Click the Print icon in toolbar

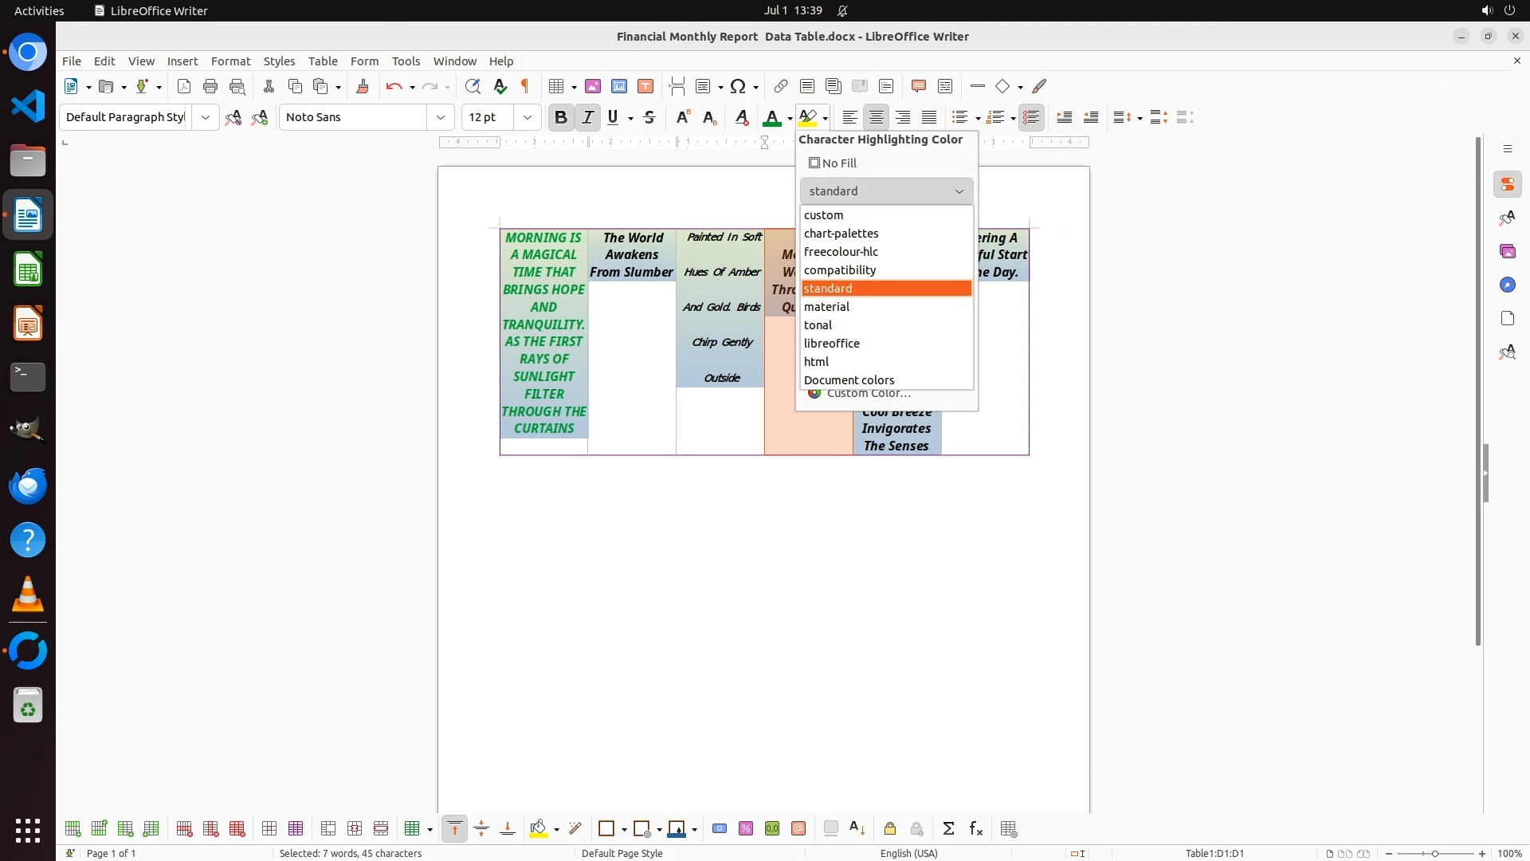point(210,86)
